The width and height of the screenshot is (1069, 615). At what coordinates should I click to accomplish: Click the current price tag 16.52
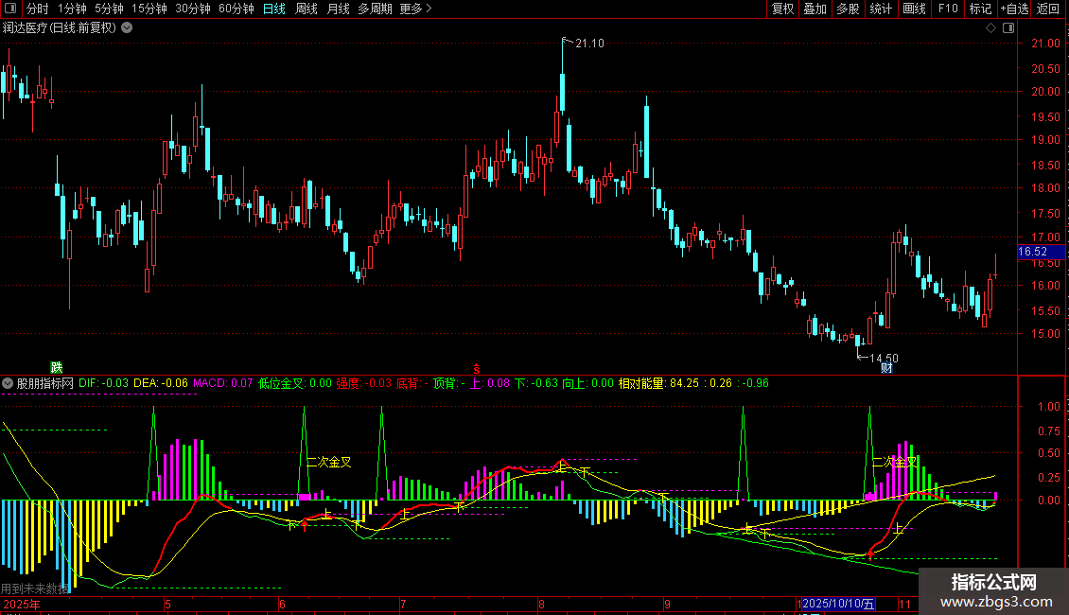point(1041,252)
